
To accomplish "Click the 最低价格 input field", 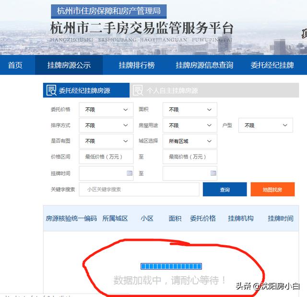I will pyautogui.click(x=106, y=157).
